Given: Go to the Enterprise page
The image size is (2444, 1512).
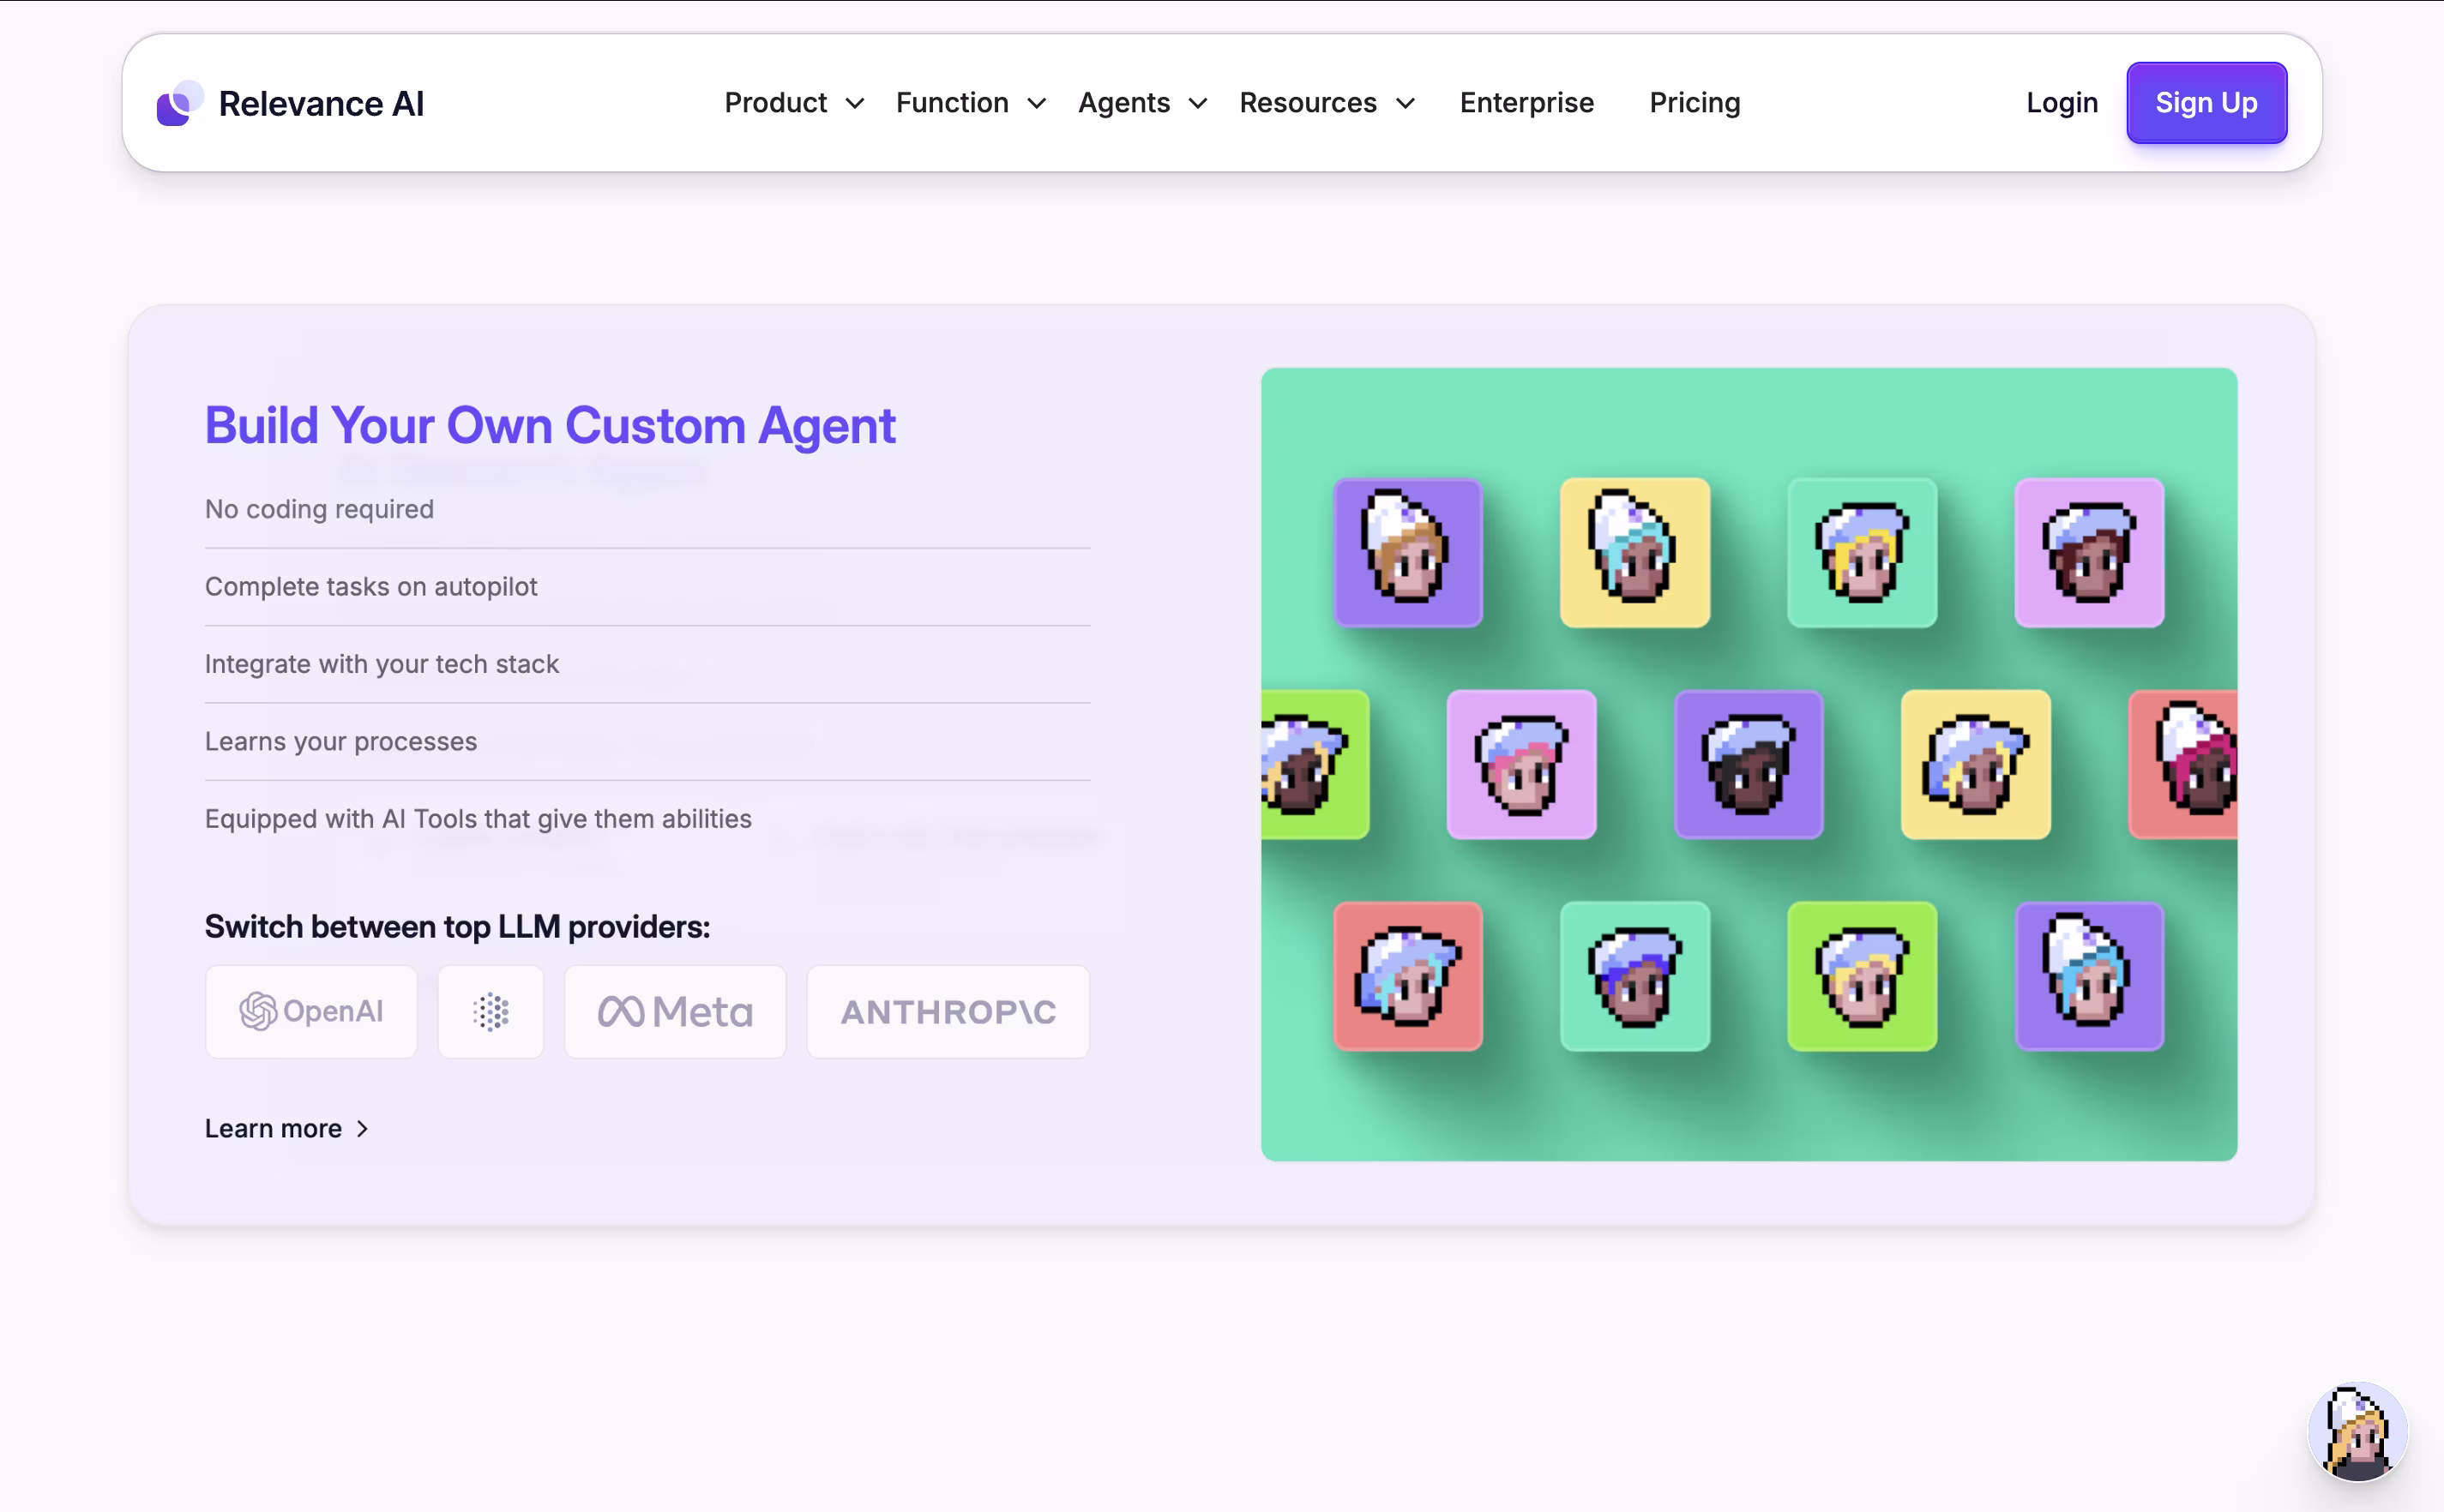Looking at the screenshot, I should point(1526,103).
